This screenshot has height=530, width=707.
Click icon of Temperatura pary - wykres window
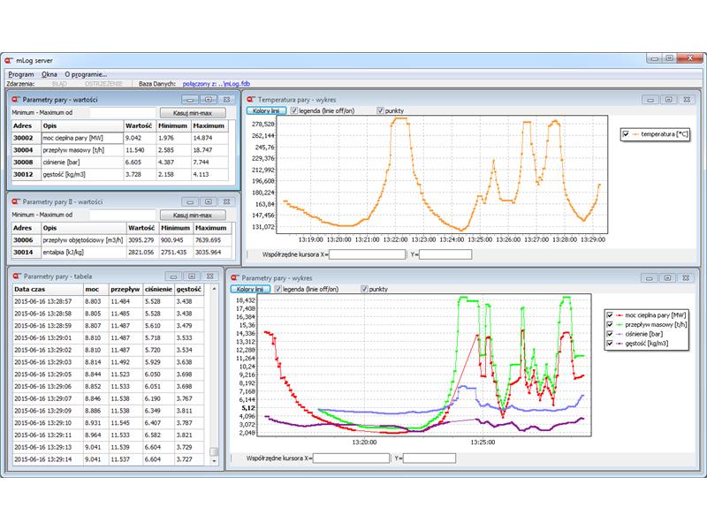coord(250,100)
